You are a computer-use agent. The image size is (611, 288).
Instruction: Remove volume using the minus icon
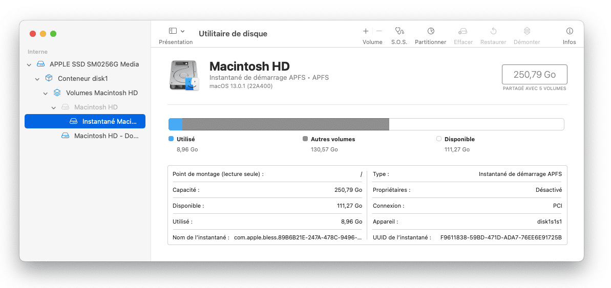(379, 31)
